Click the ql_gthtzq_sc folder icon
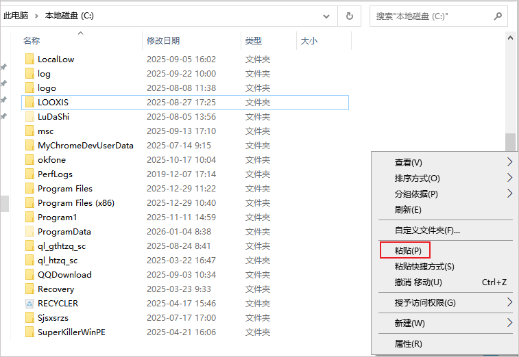519x357 pixels. point(29,246)
